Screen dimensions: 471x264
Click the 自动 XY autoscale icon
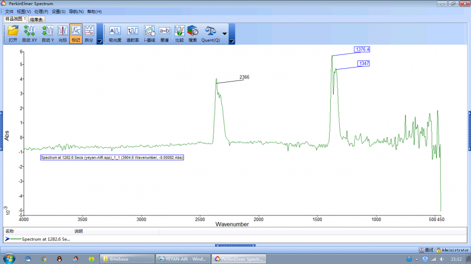pos(30,33)
